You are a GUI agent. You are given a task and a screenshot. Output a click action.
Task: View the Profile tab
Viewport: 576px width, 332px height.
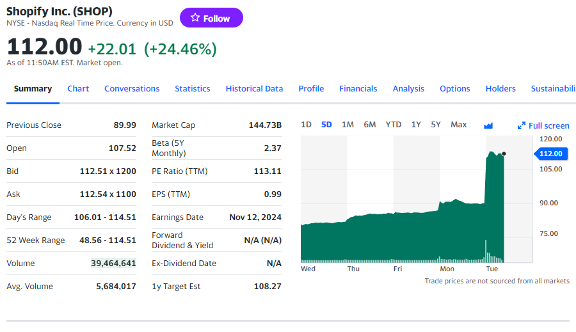pyautogui.click(x=311, y=88)
